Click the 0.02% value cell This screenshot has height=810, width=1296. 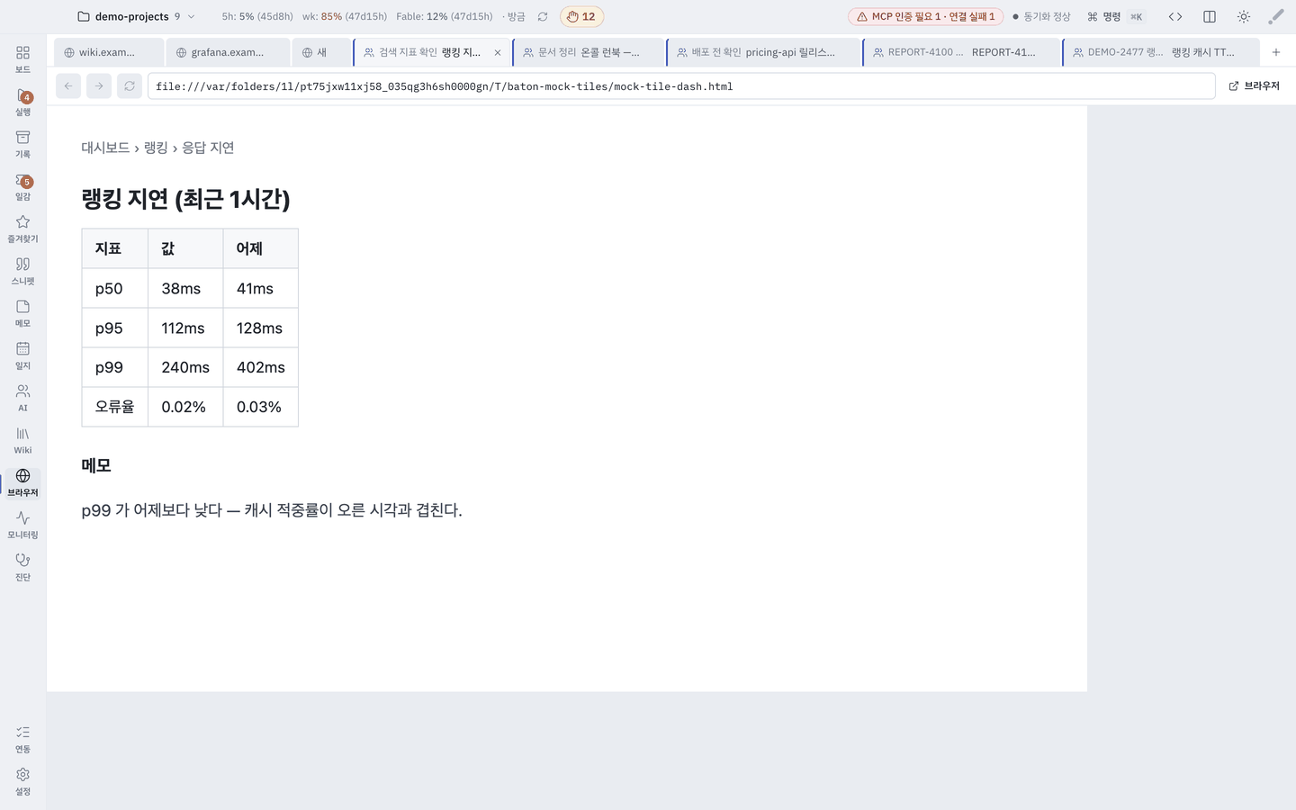coord(185,407)
